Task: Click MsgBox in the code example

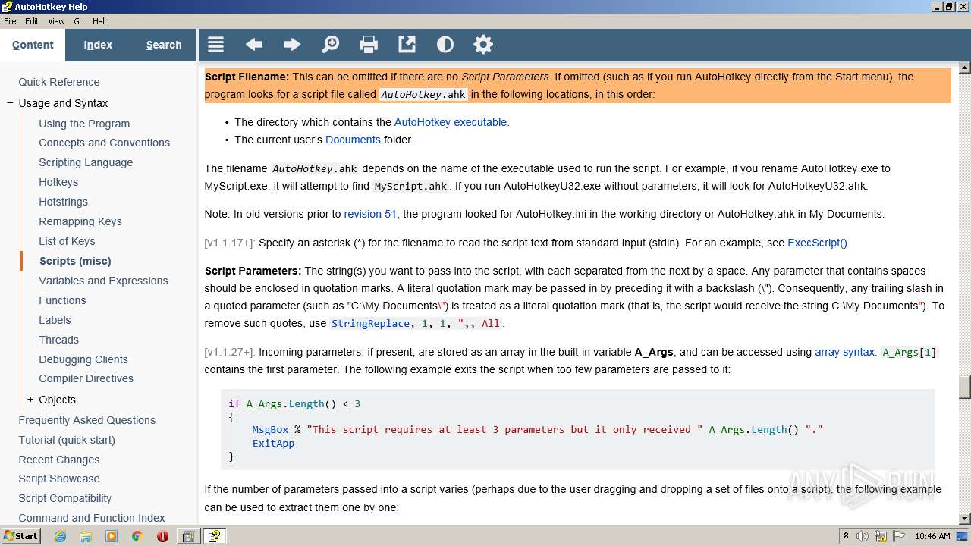Action: click(x=271, y=429)
